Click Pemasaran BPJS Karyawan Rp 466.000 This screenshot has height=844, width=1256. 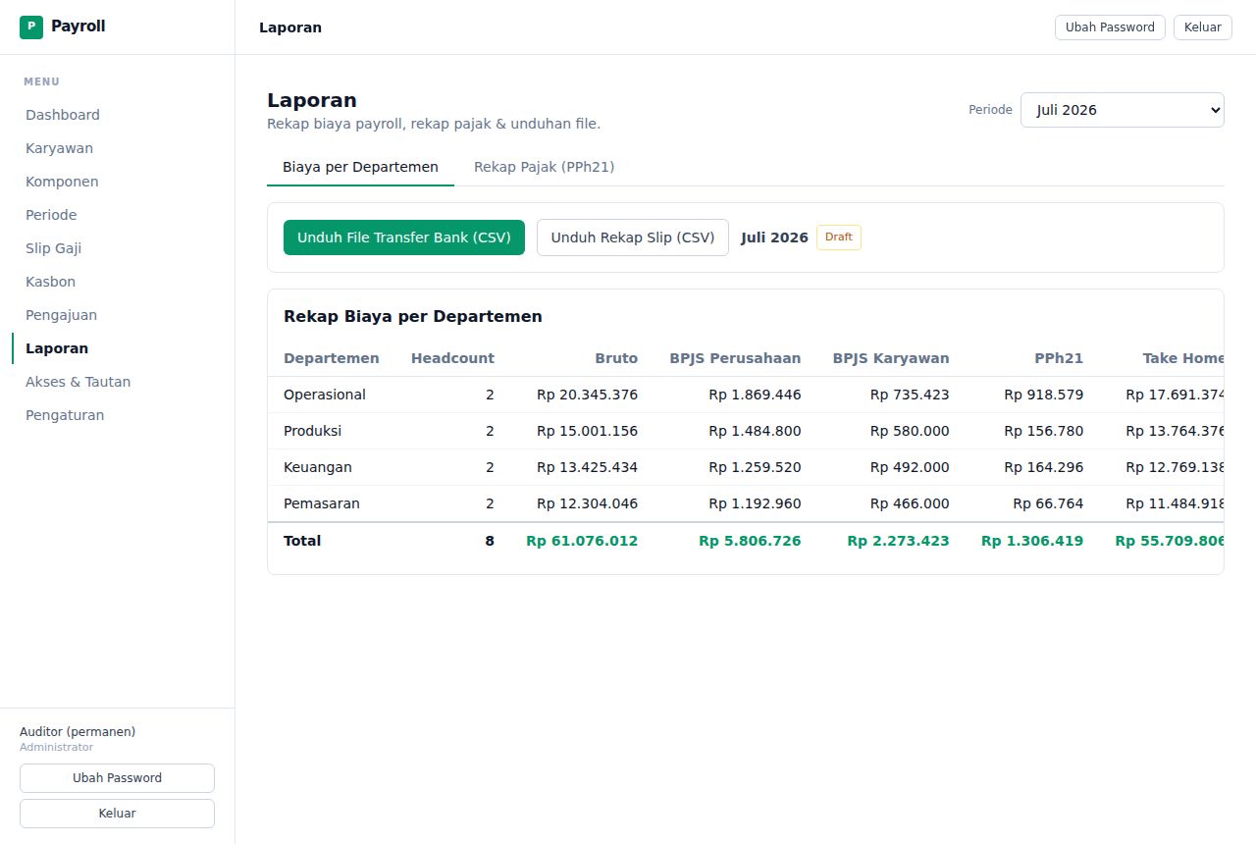tap(910, 503)
